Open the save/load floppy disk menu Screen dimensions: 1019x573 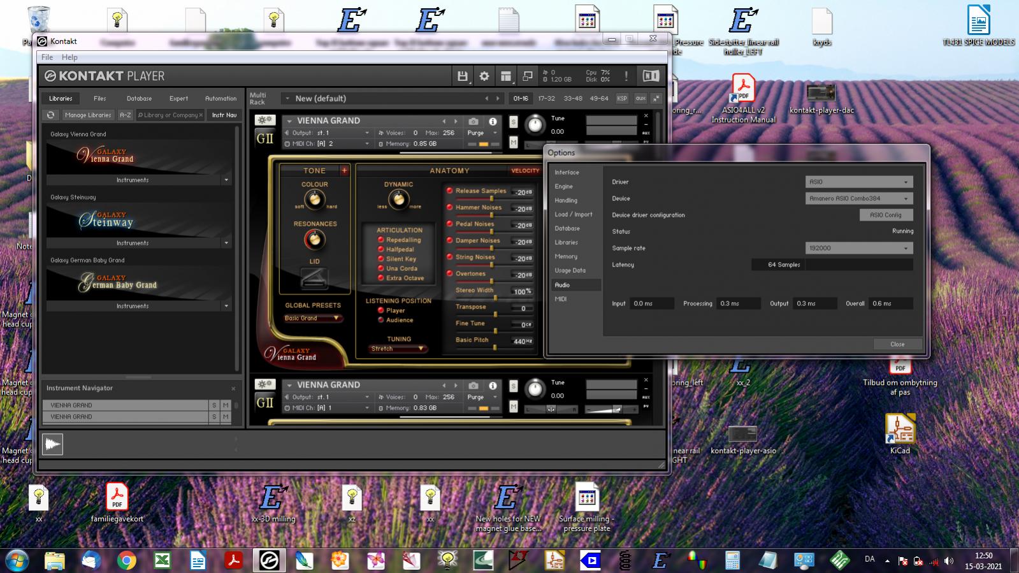pyautogui.click(x=463, y=76)
